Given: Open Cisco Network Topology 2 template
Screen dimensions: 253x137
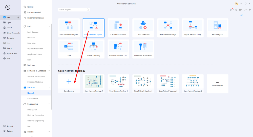Looking at the screenshot, I should click(x=118, y=84).
